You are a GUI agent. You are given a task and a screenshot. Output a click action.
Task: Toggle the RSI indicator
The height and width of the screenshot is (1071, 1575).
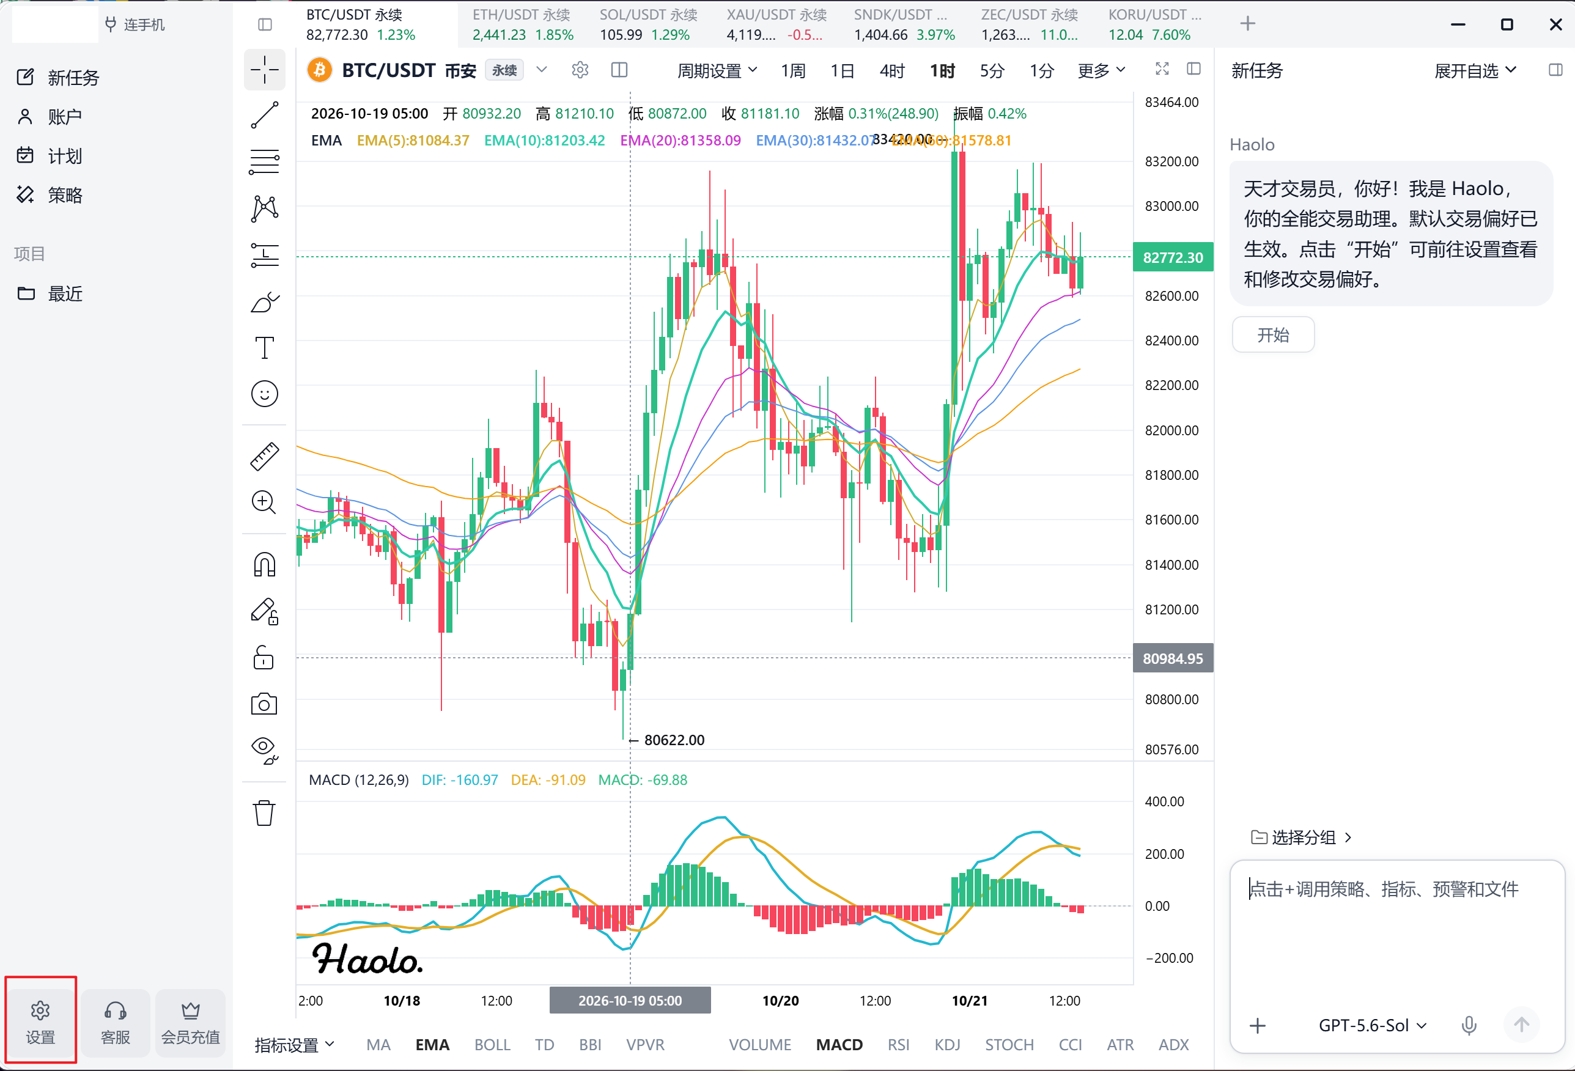[x=898, y=1045]
